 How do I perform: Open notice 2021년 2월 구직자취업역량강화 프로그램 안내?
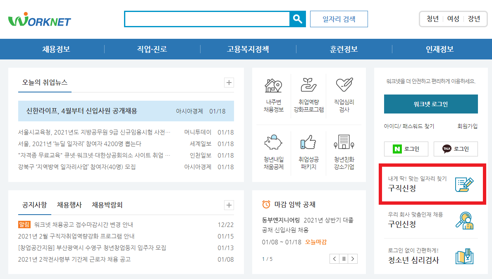pyautogui.click(x=76, y=236)
